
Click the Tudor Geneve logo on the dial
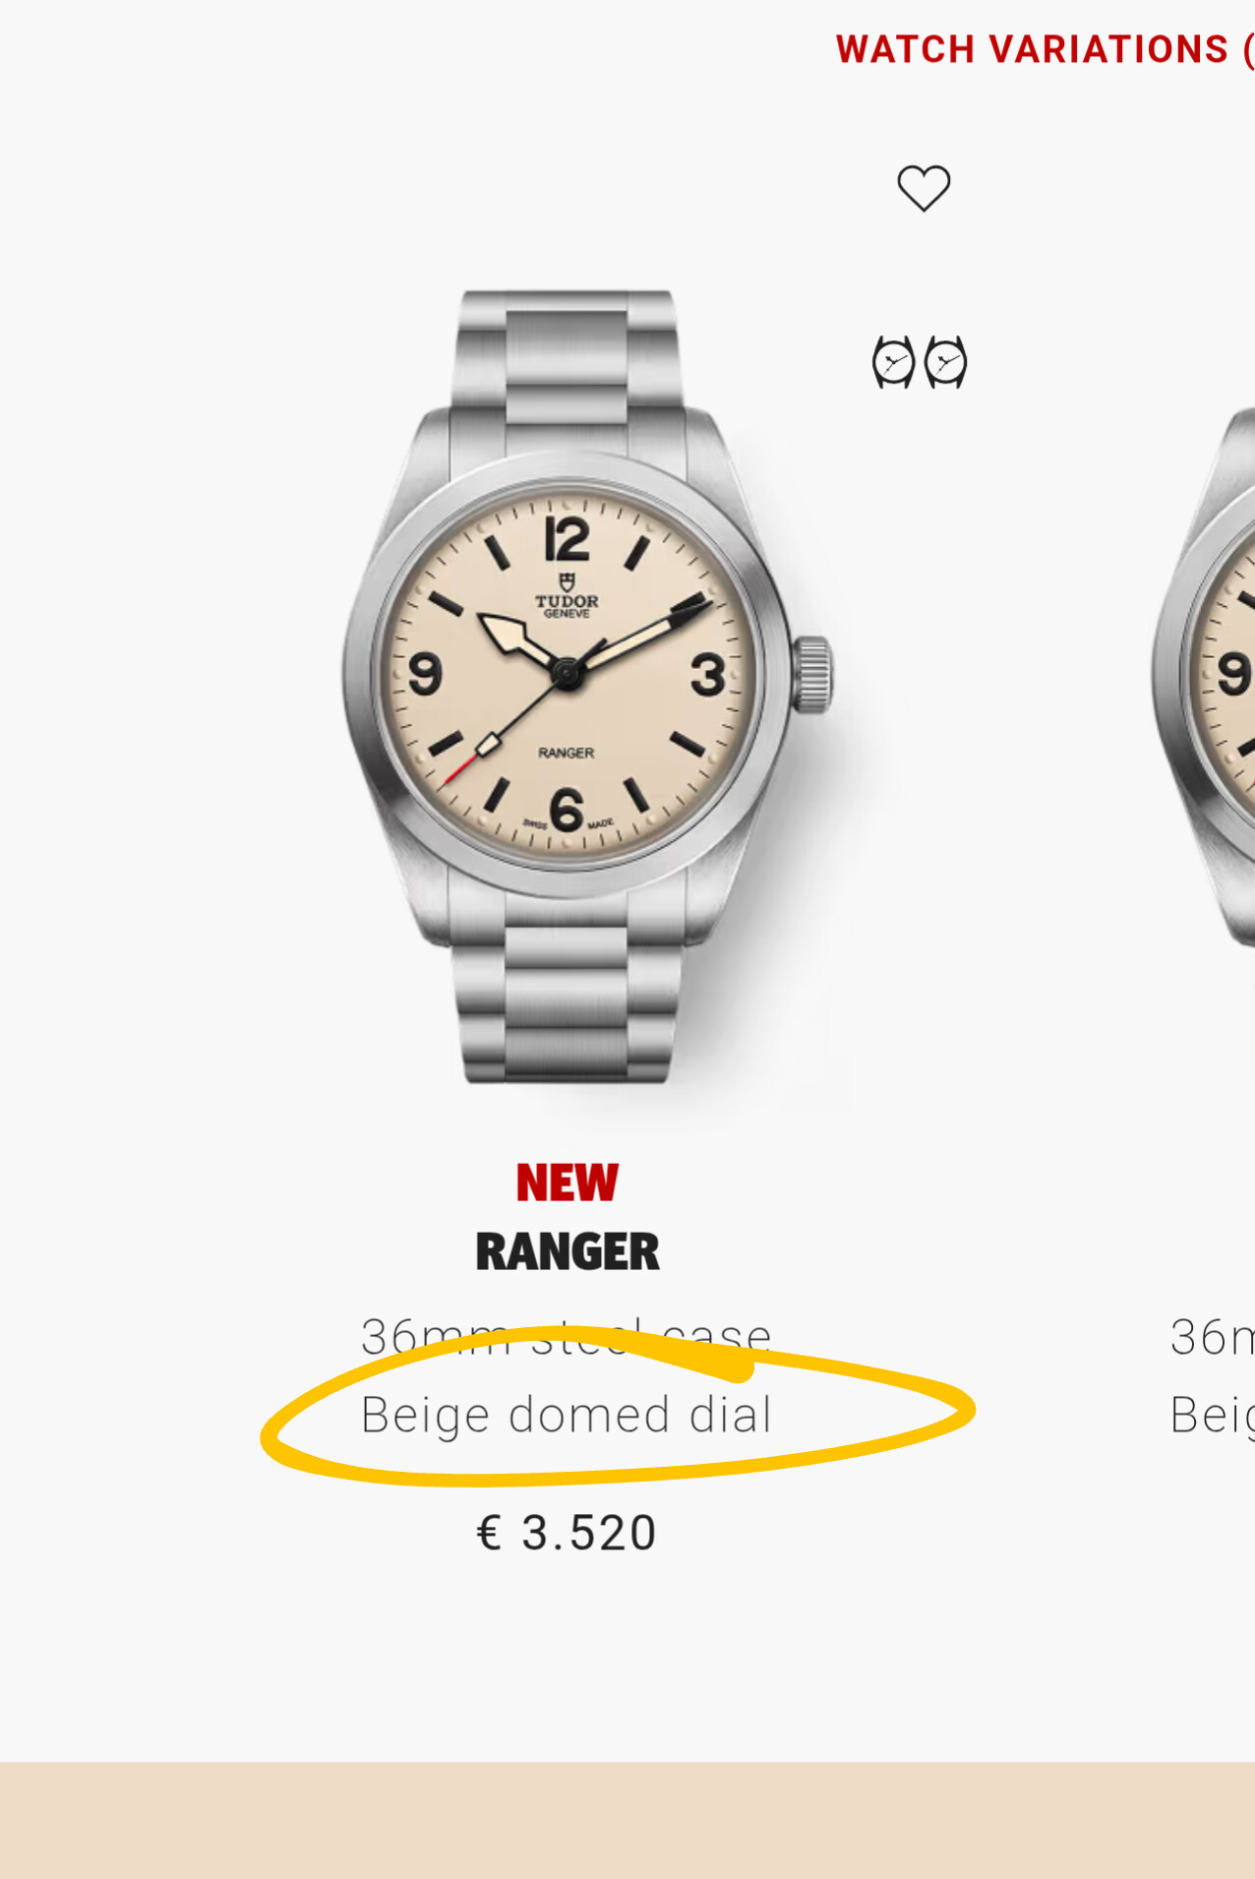[567, 596]
